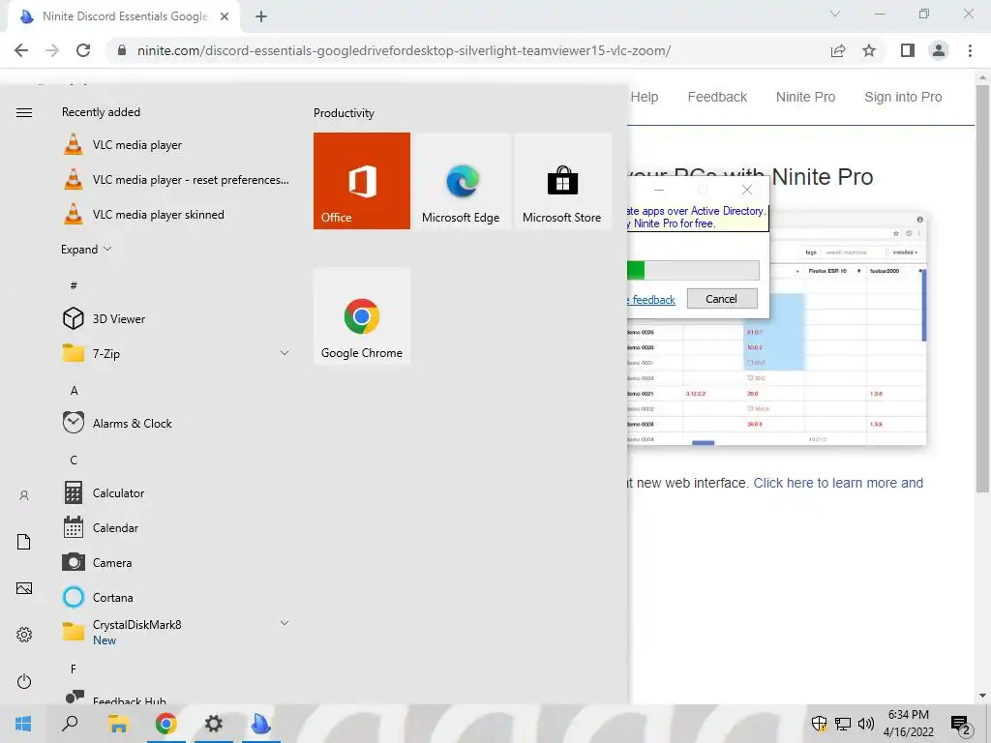Open Alarms & Clock
This screenshot has width=991, height=743.
176,423
